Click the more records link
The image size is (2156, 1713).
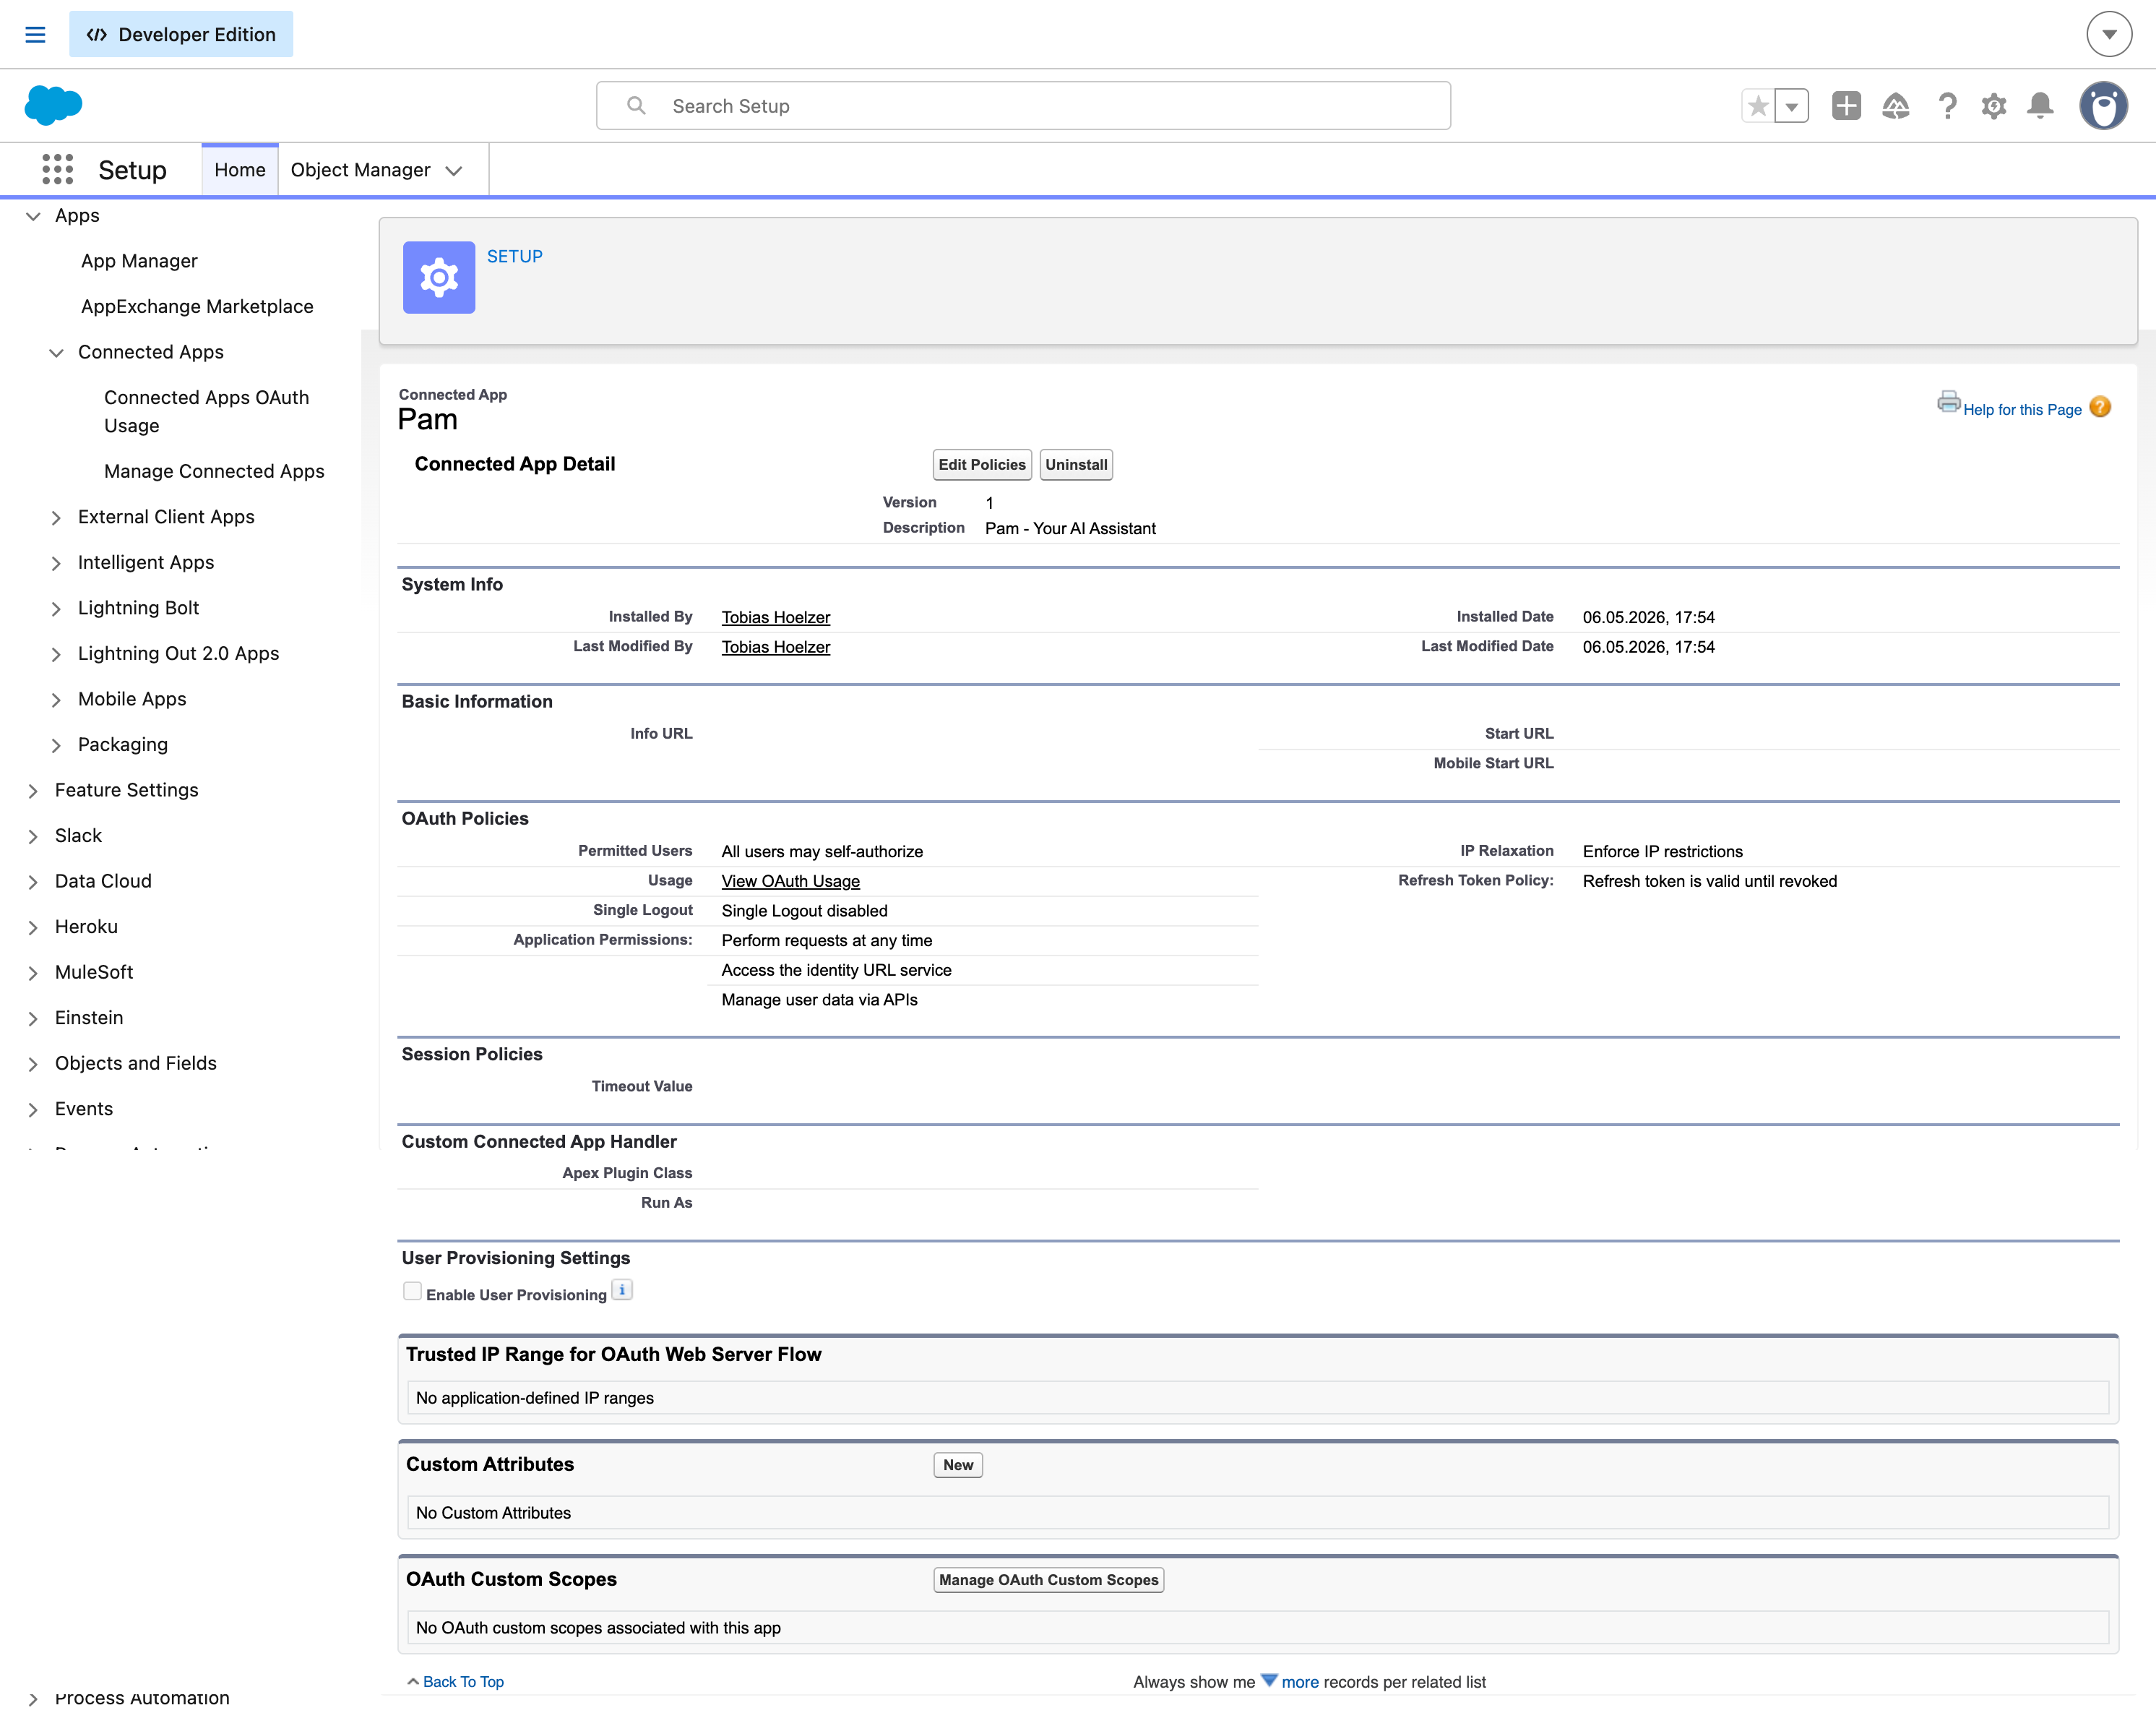tap(1300, 1682)
